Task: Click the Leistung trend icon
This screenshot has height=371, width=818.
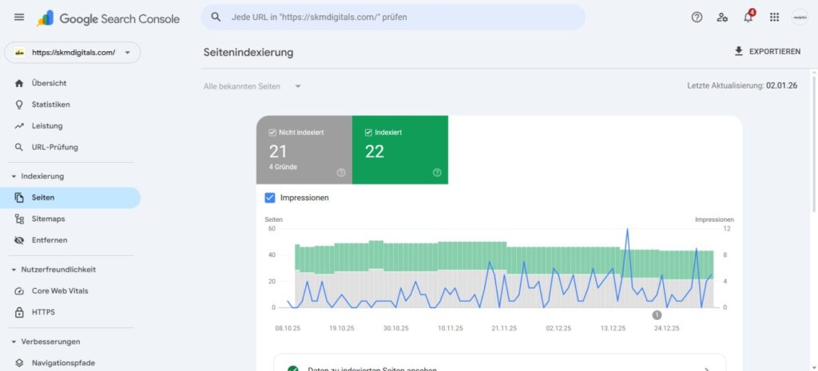Action: [x=19, y=126]
